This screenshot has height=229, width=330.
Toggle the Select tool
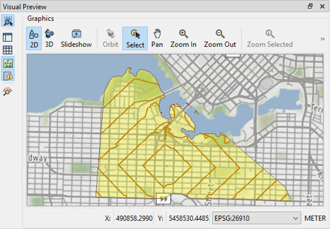click(135, 38)
